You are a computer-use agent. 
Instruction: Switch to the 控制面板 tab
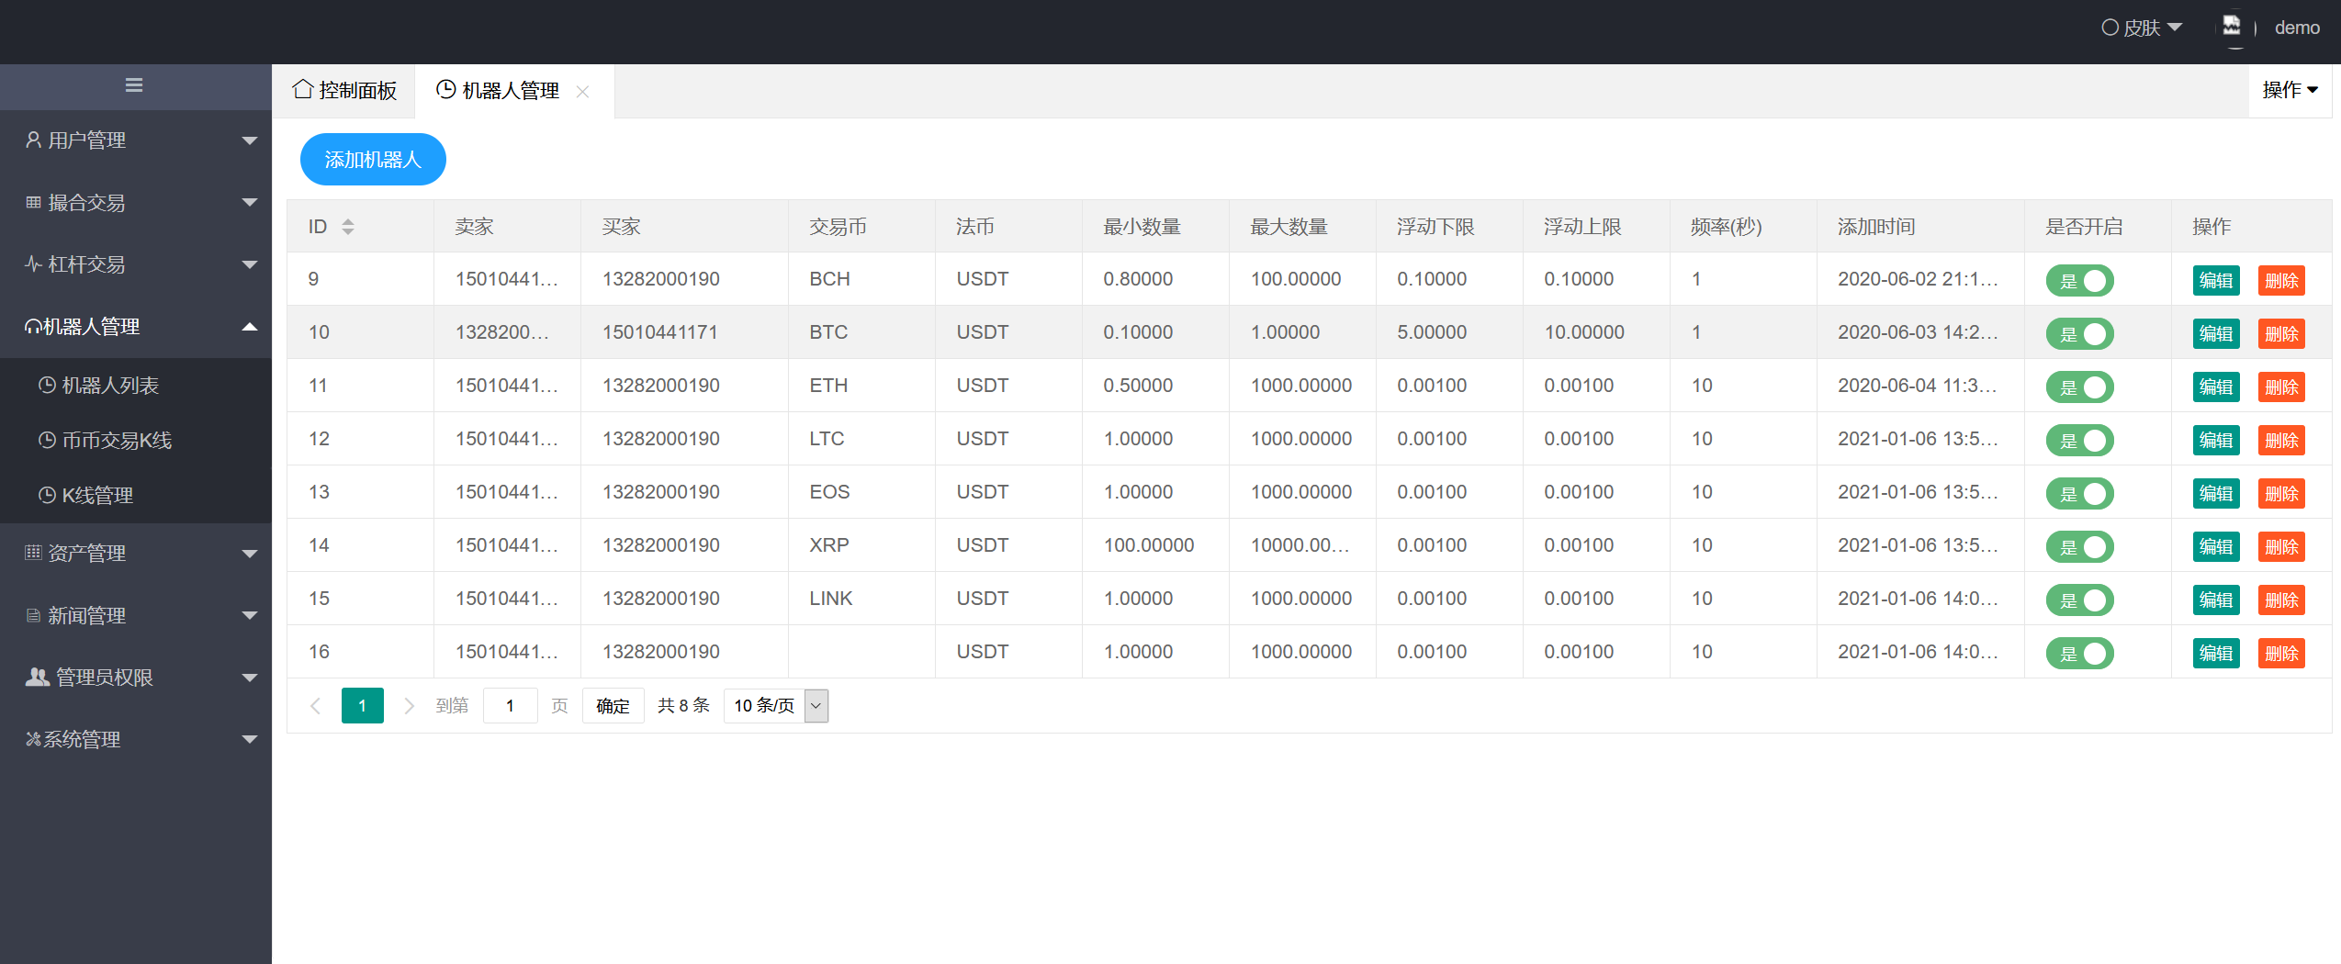tap(344, 90)
